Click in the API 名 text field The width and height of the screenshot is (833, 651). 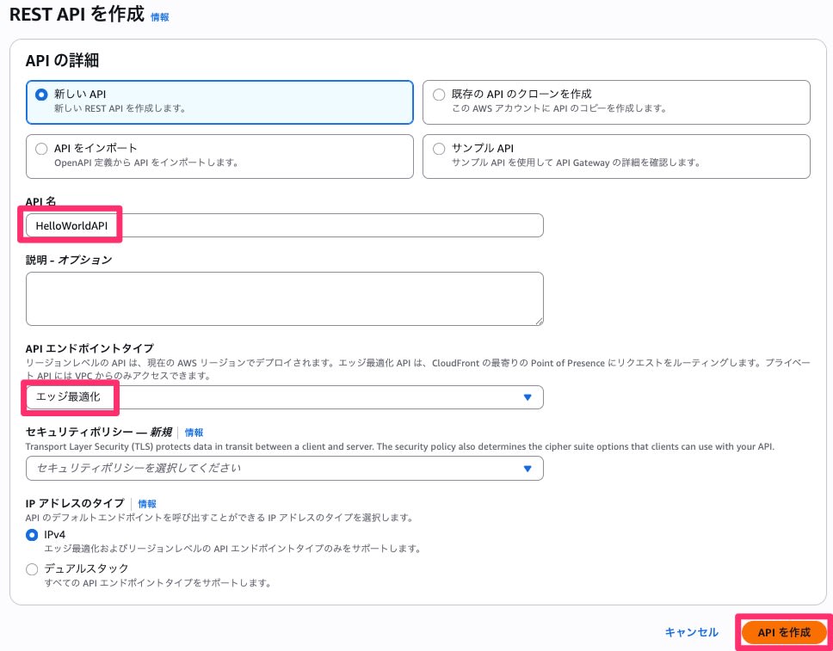[x=284, y=224]
